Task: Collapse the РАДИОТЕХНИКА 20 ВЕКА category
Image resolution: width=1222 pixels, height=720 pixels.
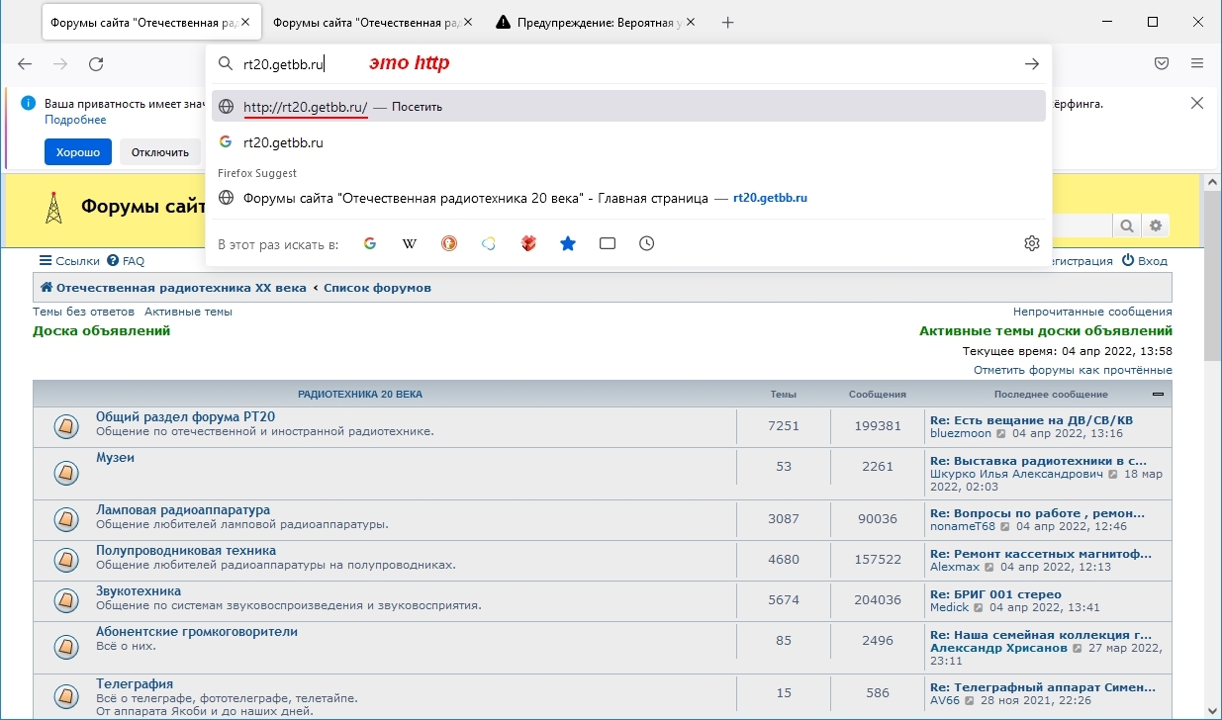Action: pyautogui.click(x=1159, y=394)
